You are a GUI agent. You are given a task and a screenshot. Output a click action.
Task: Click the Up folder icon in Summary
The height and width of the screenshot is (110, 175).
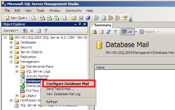94,32
